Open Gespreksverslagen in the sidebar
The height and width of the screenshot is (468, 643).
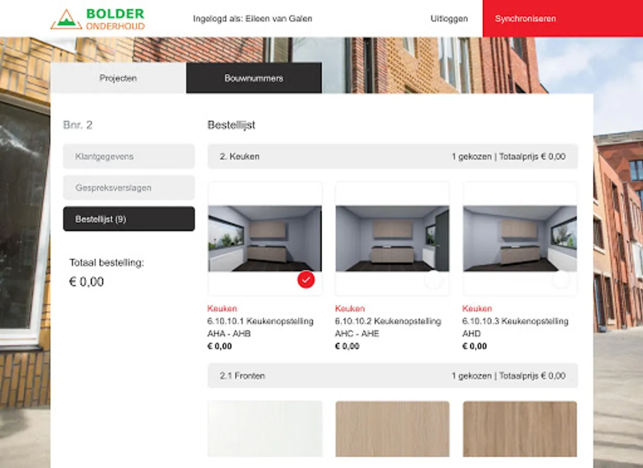click(x=129, y=188)
